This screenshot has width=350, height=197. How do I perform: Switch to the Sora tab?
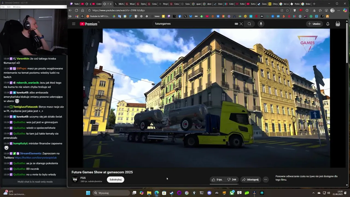(x=185, y=4)
